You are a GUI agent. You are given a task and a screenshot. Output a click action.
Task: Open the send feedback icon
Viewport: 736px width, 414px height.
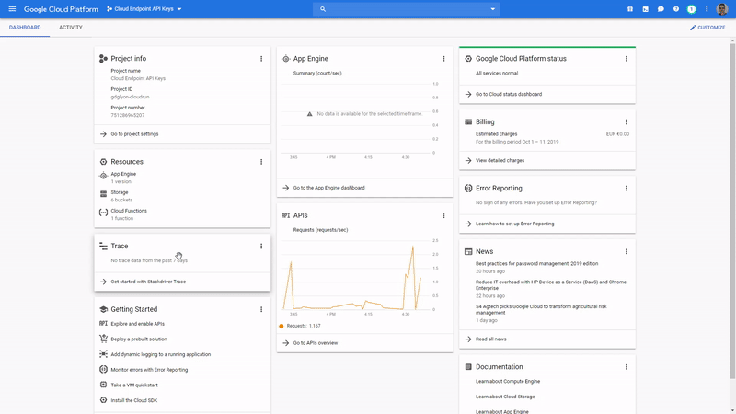click(x=661, y=9)
